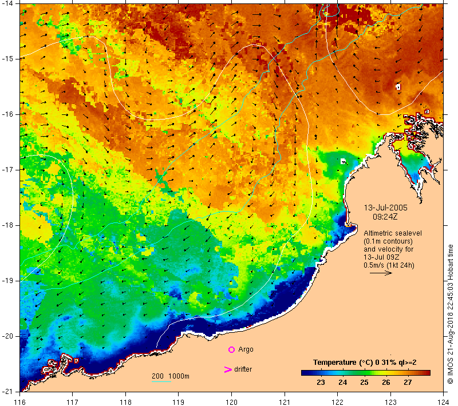The width and height of the screenshot is (458, 406).
Task: Click latitude label -21 on y-axis
Action: [x=7, y=391]
